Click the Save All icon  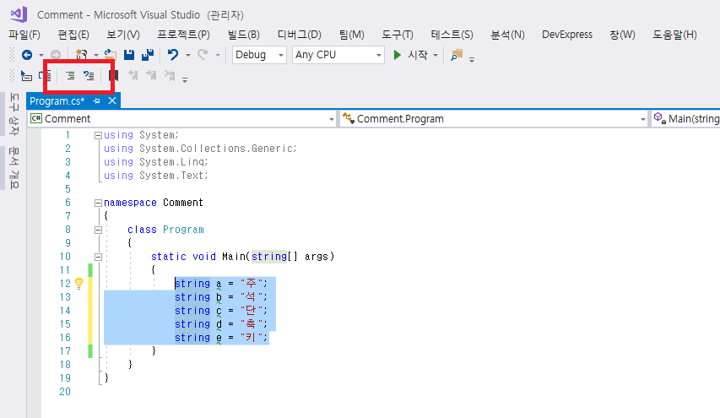148,55
